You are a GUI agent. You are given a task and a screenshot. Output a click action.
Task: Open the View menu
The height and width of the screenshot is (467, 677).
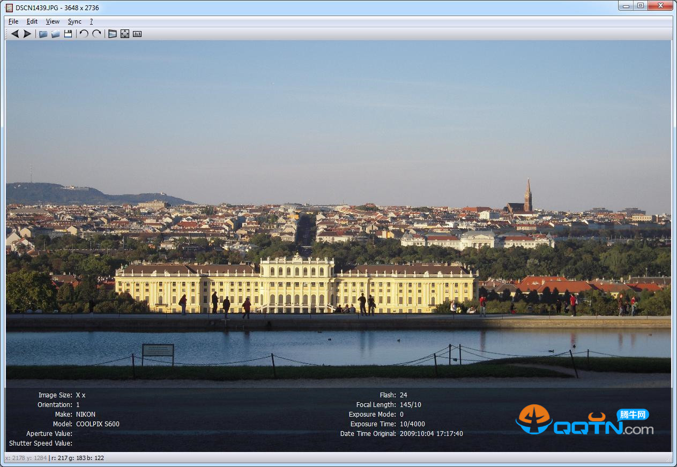pos(53,21)
